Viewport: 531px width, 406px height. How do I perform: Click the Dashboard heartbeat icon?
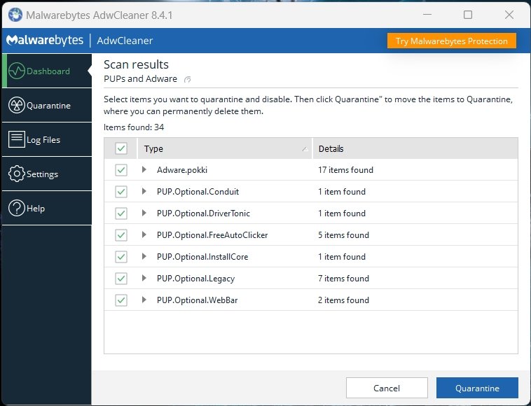coord(17,71)
